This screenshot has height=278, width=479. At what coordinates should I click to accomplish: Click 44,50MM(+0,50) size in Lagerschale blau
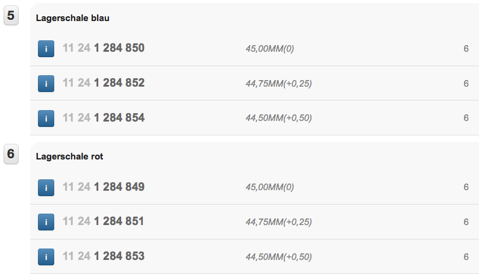coord(278,118)
